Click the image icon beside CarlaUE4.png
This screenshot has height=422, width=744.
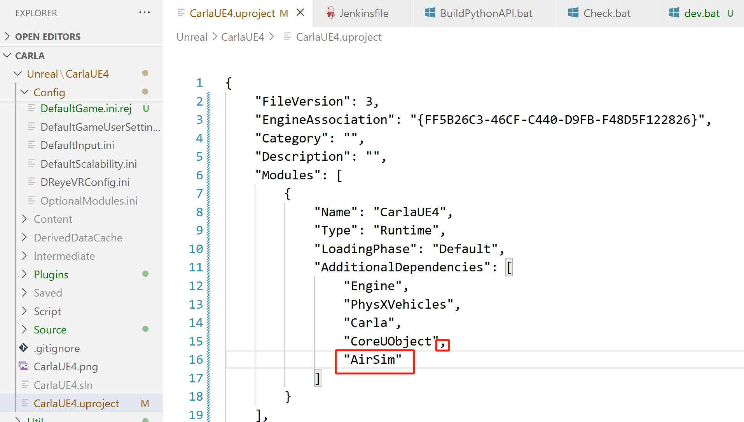(x=24, y=366)
